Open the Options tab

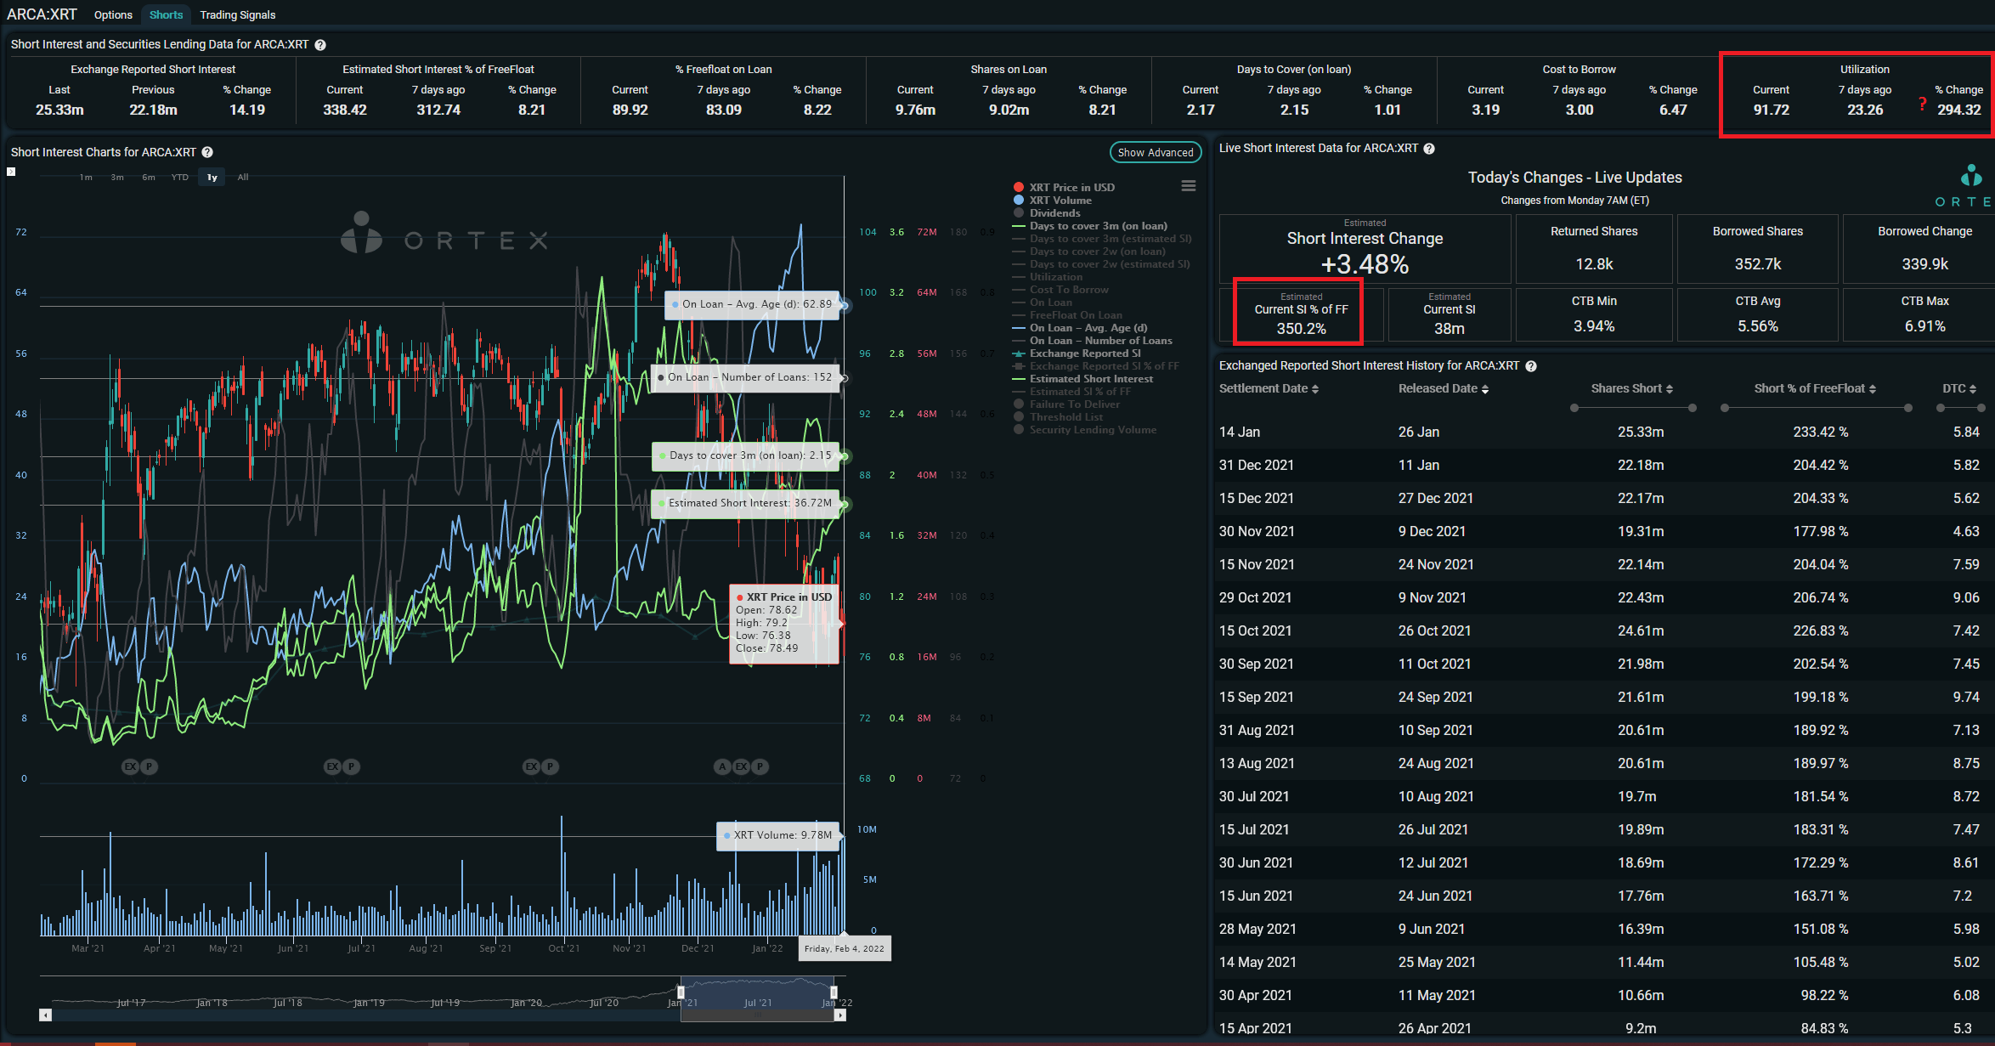coord(113,14)
